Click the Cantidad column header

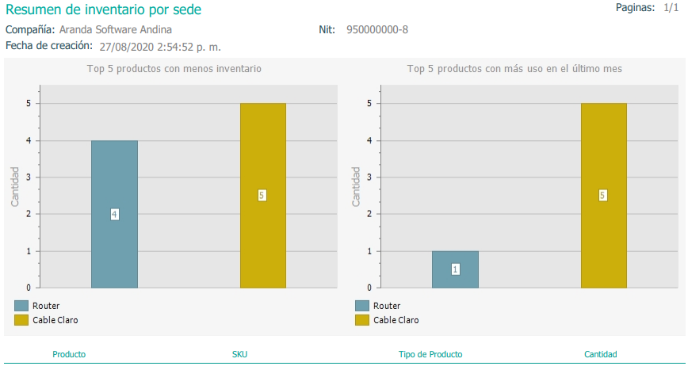(x=601, y=354)
